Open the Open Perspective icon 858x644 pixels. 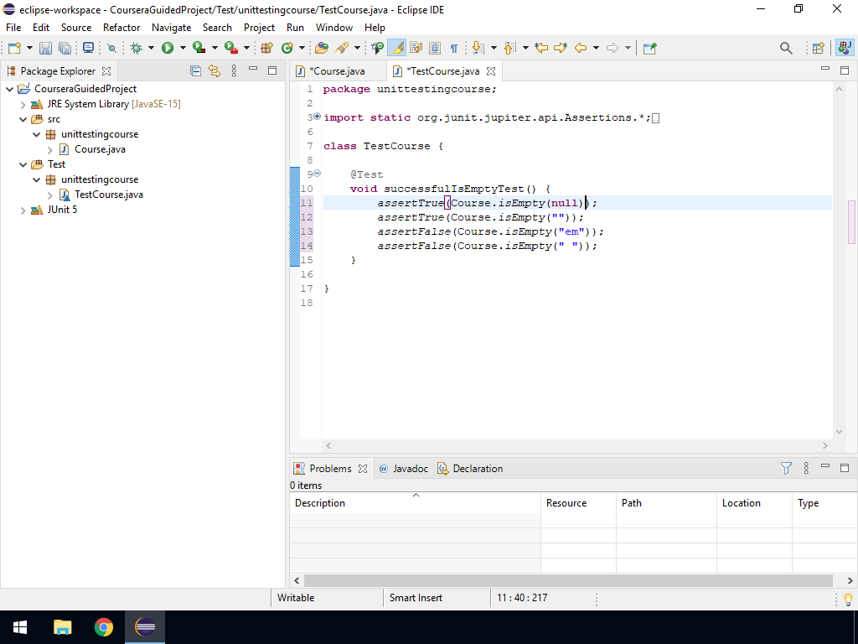coord(819,49)
